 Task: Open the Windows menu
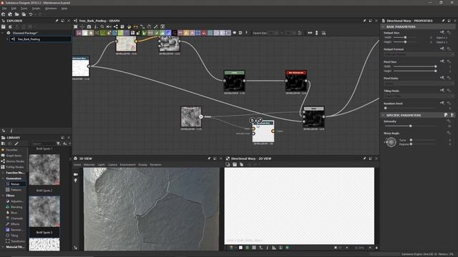[x=51, y=9]
